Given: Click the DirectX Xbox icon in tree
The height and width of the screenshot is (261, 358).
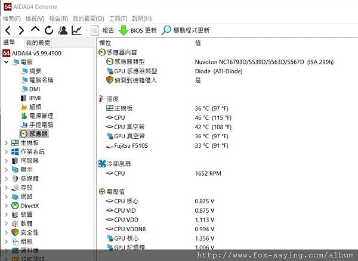Looking at the screenshot, I should (x=15, y=206).
